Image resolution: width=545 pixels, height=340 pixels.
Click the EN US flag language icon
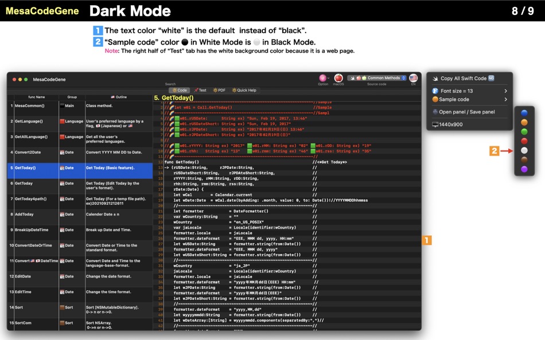[413, 78]
